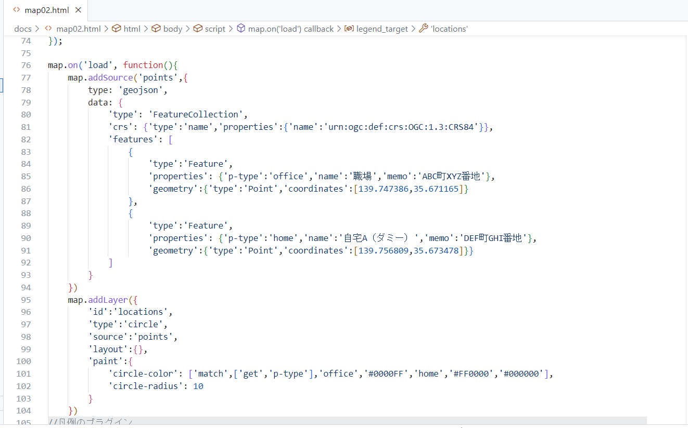This screenshot has height=428, width=688.
Task: Click the 'load' string on line 76
Action: pos(98,65)
